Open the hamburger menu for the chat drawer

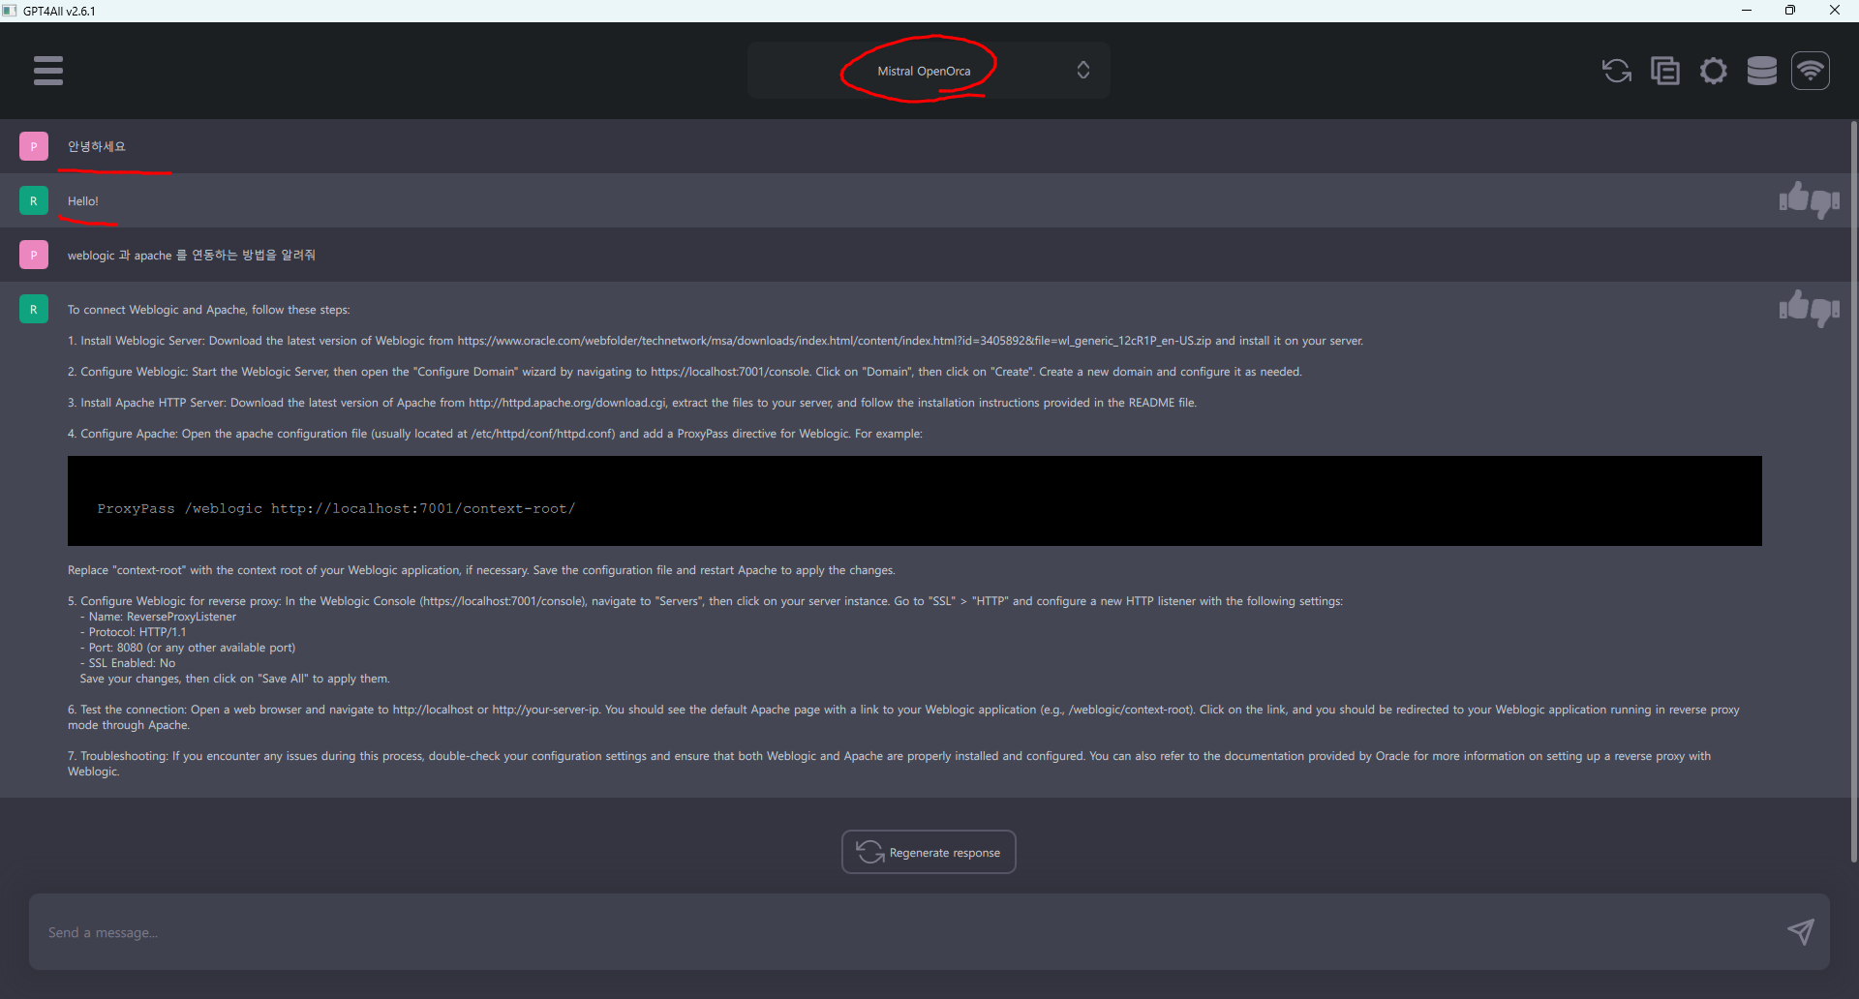coord(48,71)
